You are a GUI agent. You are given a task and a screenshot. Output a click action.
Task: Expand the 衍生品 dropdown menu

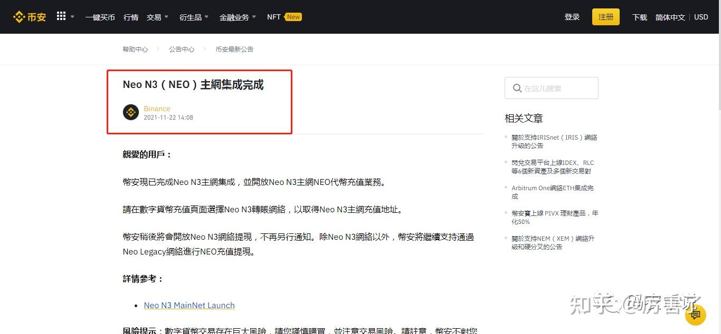(194, 17)
